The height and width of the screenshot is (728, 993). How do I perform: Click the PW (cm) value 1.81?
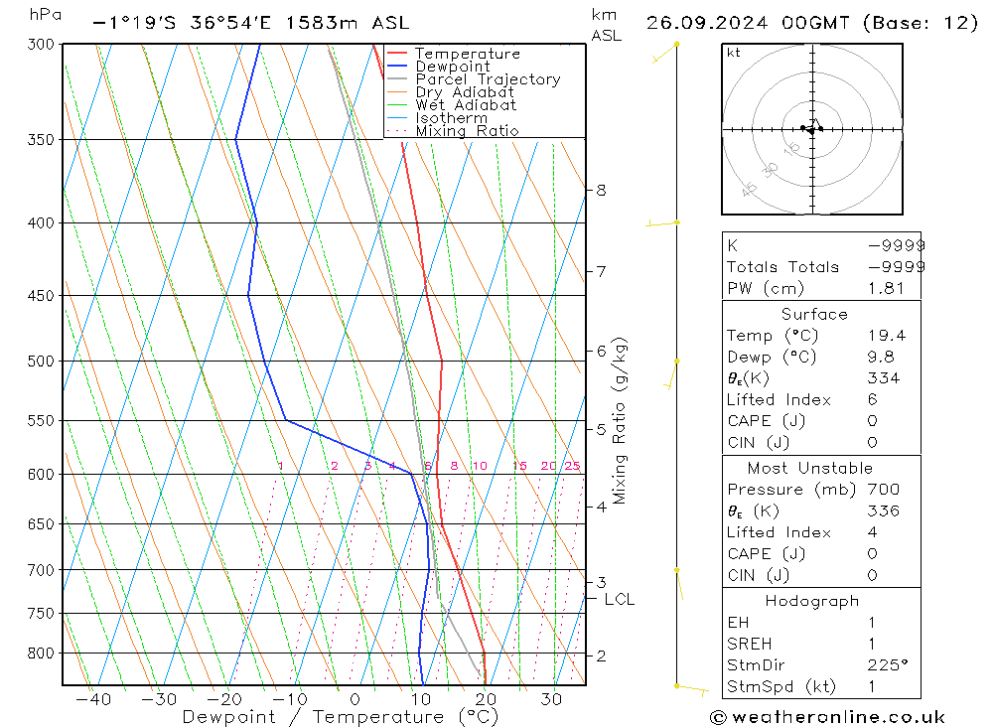pos(886,288)
